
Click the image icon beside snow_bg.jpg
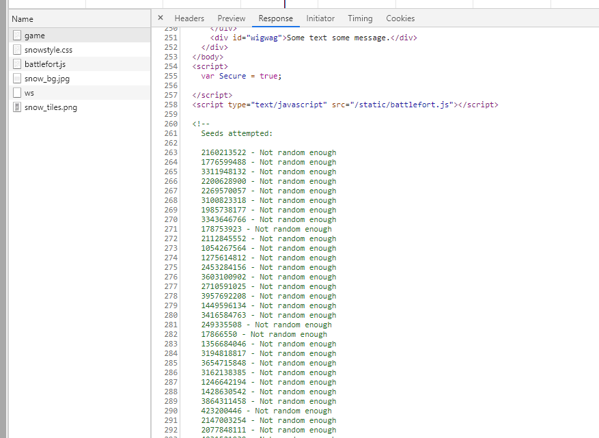tap(17, 79)
